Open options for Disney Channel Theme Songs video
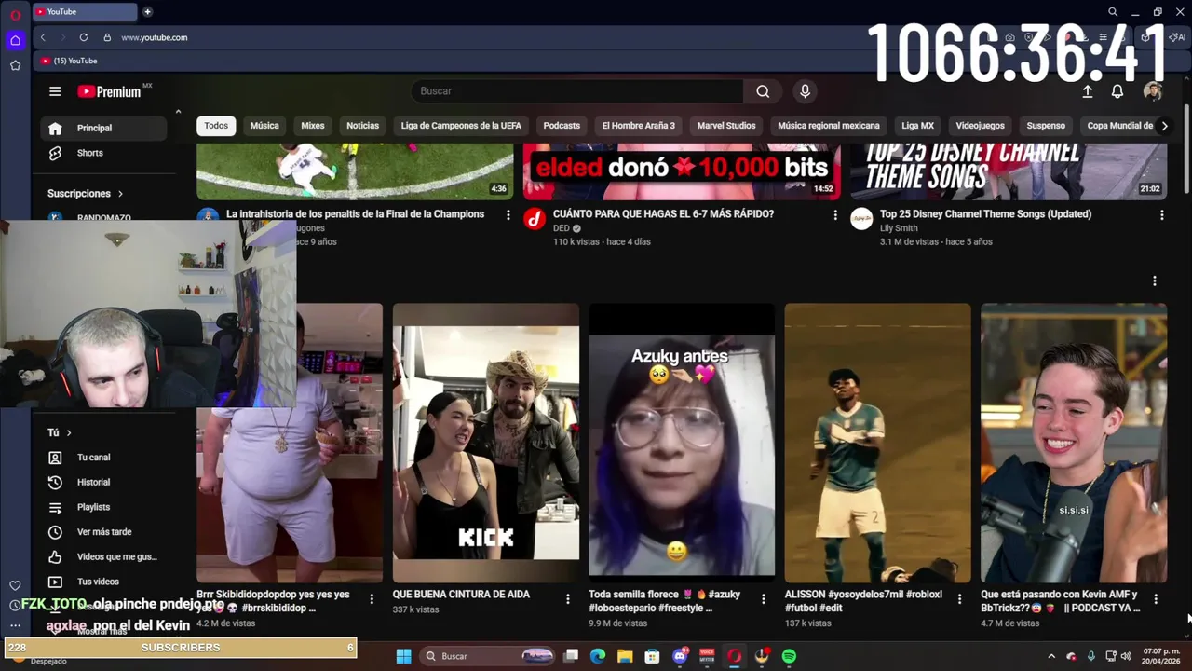This screenshot has height=671, width=1192. pyautogui.click(x=1161, y=215)
